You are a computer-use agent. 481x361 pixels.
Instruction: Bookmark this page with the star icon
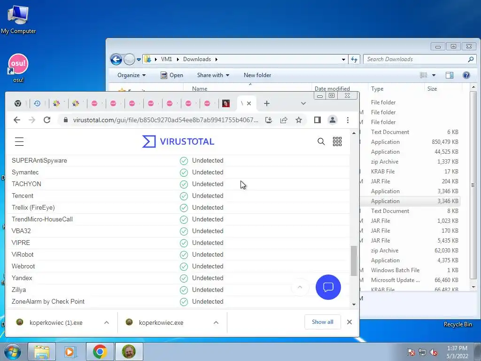coord(299,120)
